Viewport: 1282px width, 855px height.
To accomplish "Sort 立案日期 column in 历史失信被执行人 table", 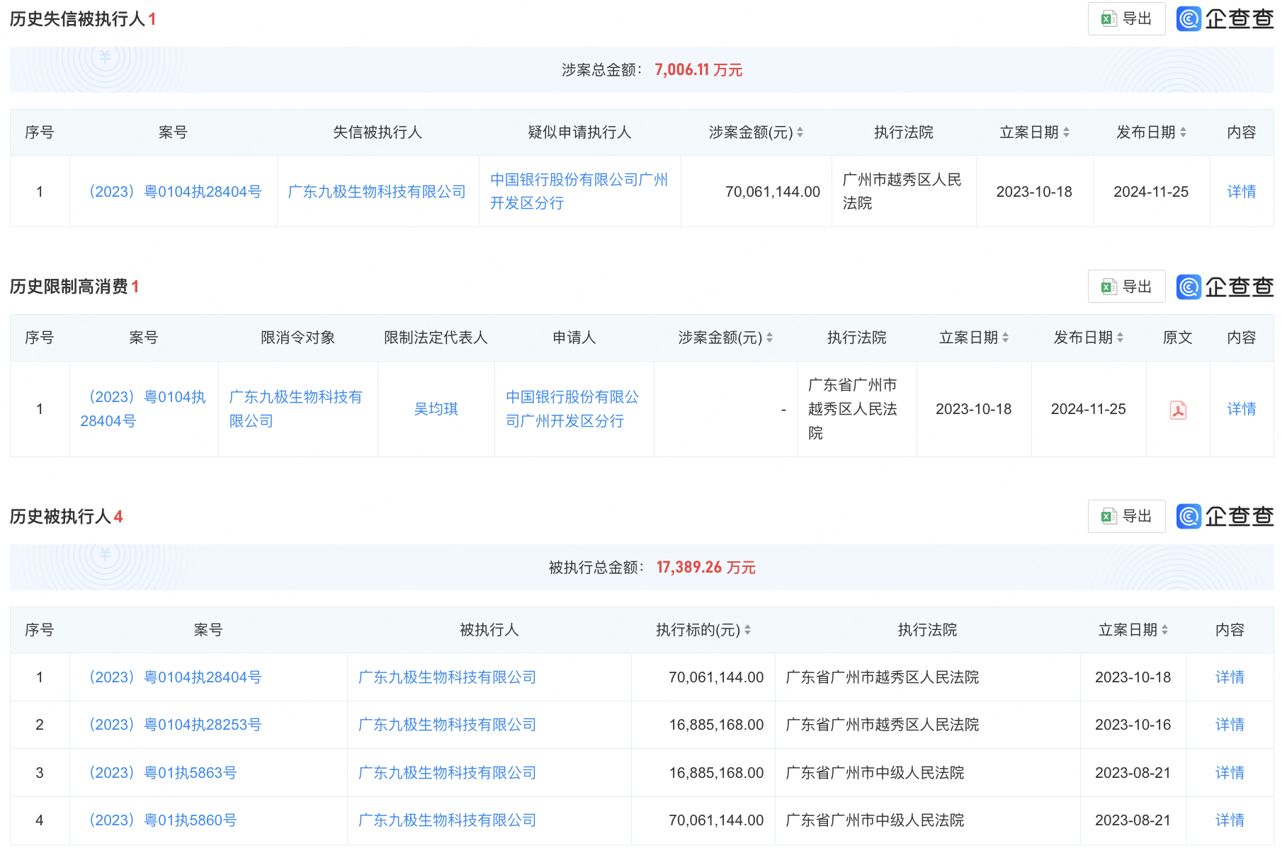I will (1066, 132).
